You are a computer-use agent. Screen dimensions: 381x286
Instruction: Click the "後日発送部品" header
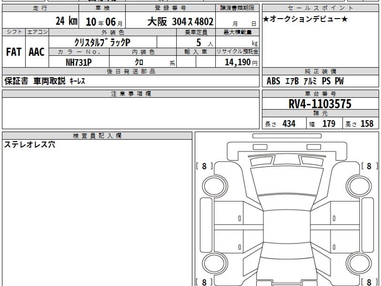coord(131,71)
